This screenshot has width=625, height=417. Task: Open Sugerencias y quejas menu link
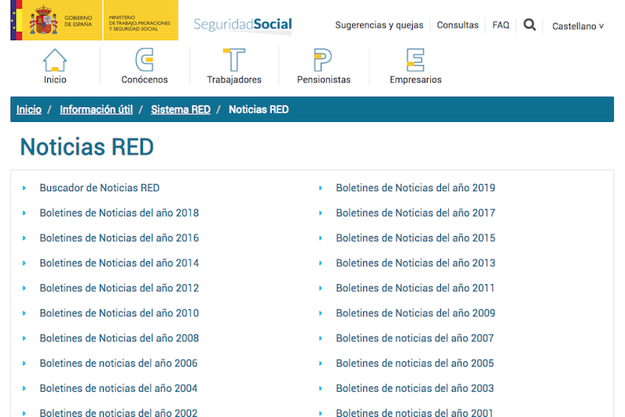(379, 25)
